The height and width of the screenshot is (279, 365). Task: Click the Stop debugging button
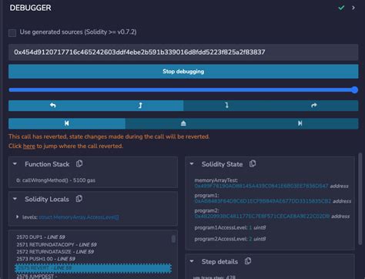[183, 72]
